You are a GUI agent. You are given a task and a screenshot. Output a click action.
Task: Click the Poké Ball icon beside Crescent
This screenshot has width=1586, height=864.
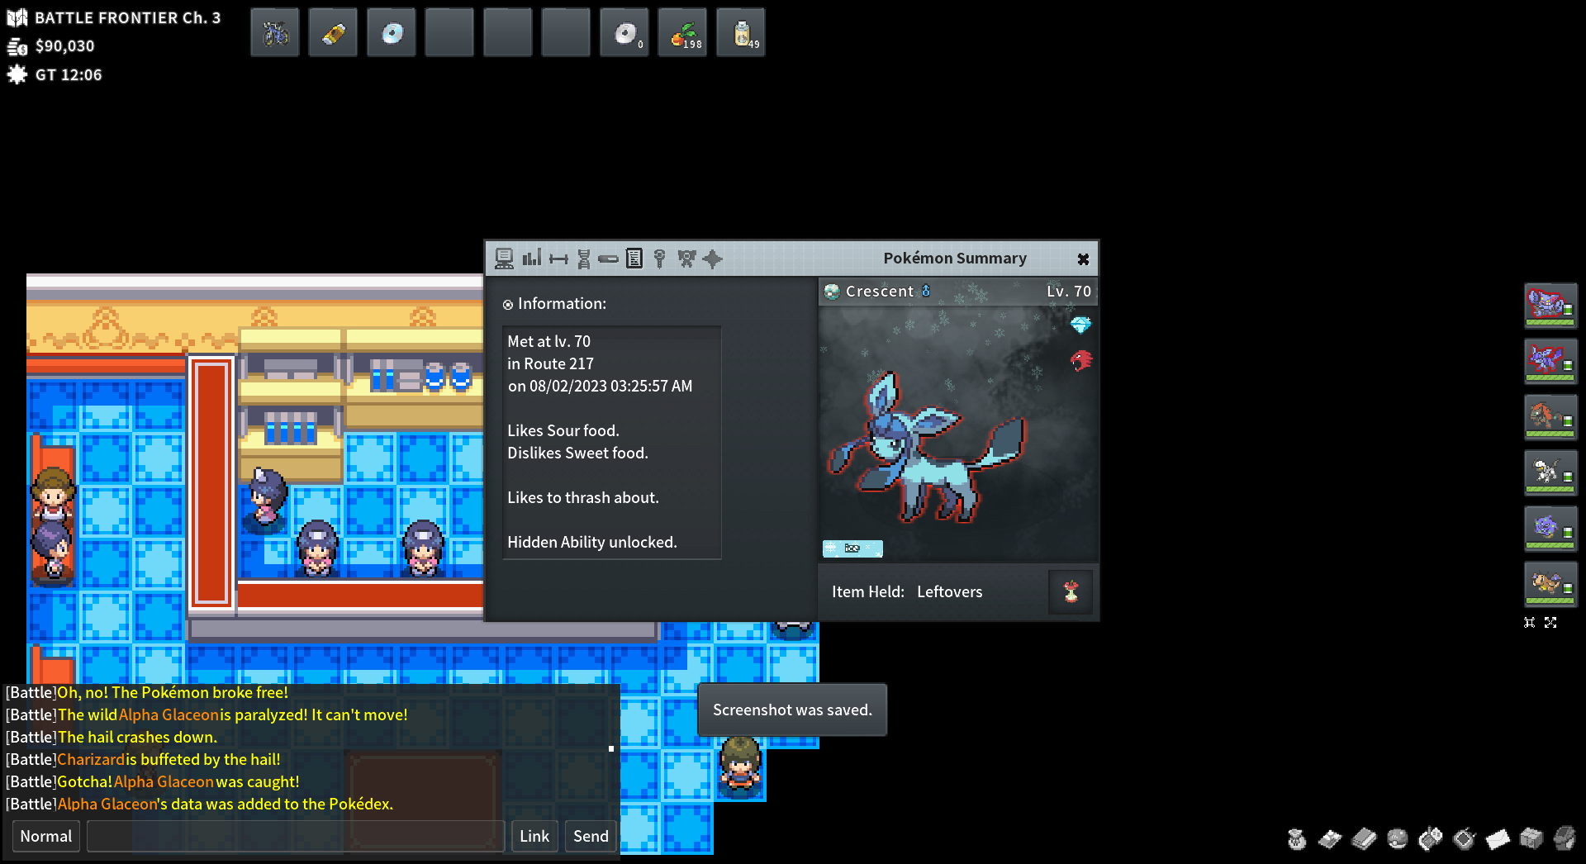coord(832,292)
